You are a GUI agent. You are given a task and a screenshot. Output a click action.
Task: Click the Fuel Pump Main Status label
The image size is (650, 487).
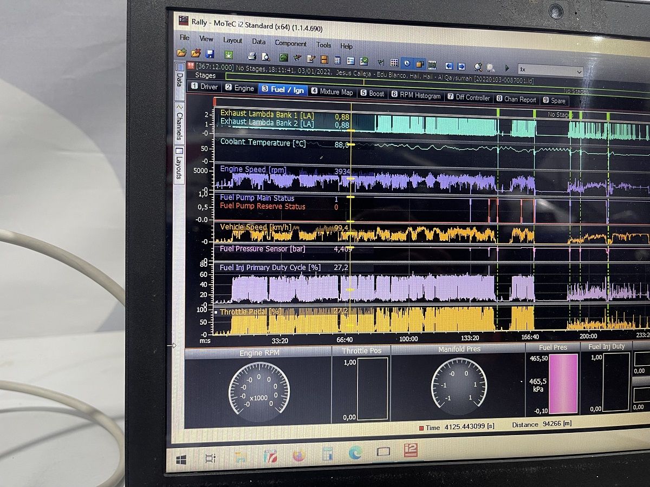257,199
